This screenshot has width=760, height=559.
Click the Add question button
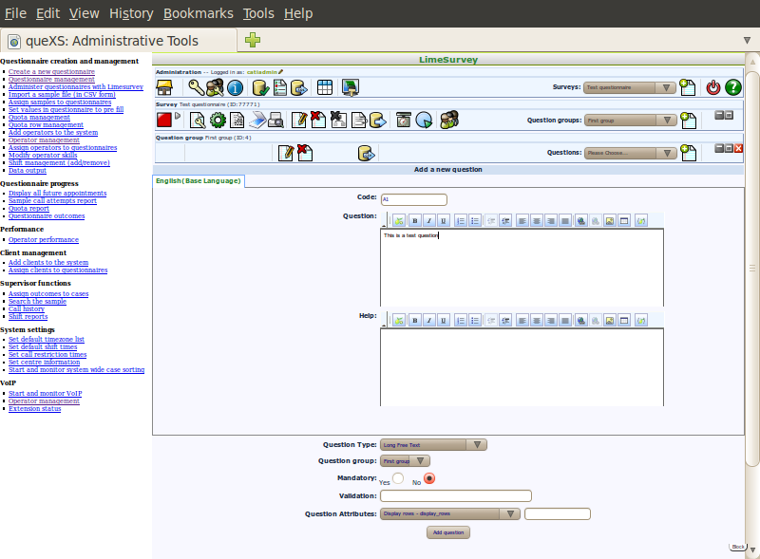pyautogui.click(x=448, y=532)
